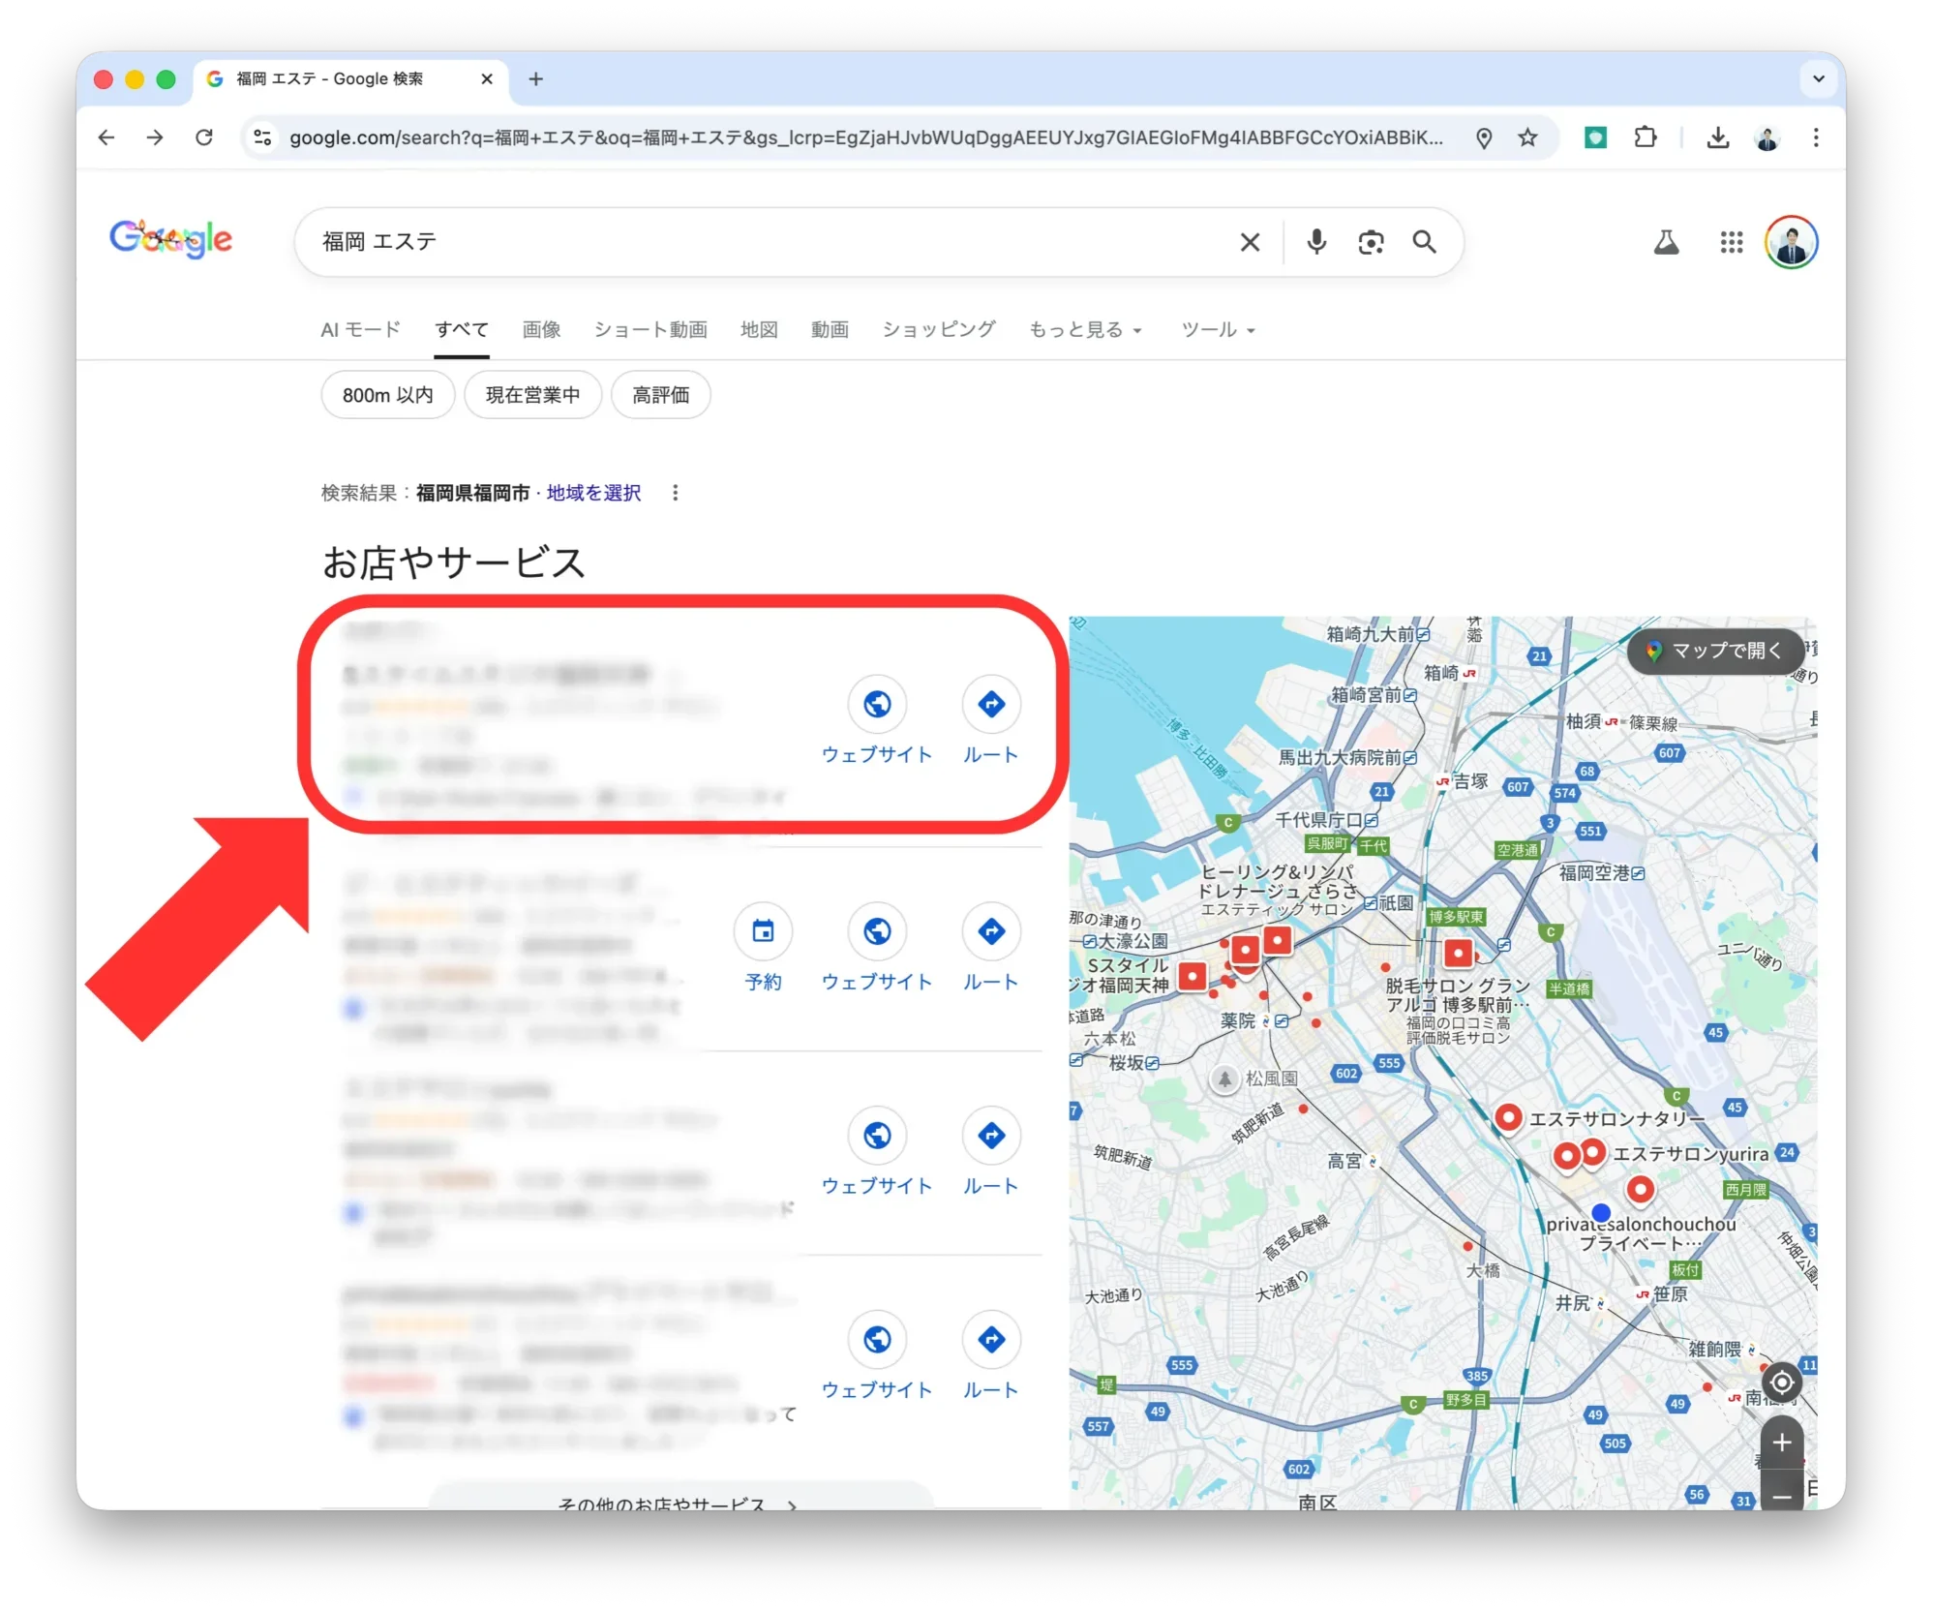Open the Google apps grid icon
This screenshot has width=1933, height=1611.
coord(1731,242)
